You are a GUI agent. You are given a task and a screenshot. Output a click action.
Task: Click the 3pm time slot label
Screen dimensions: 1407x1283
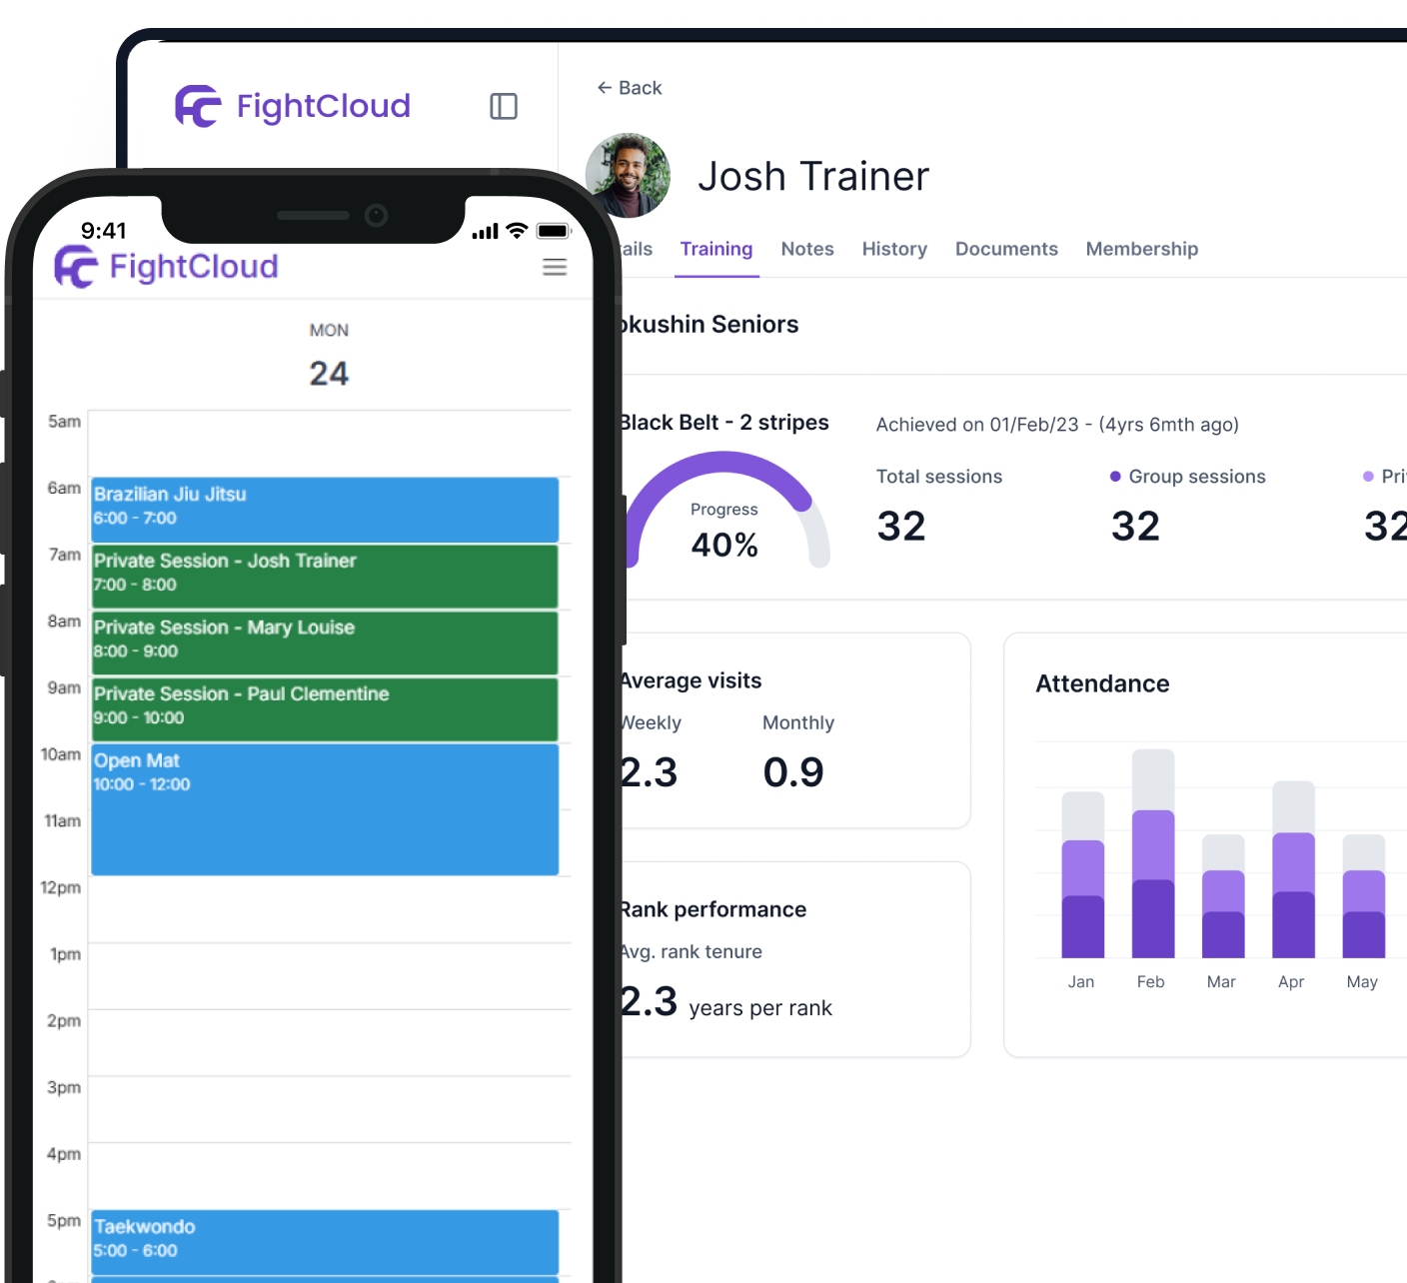tap(64, 1087)
